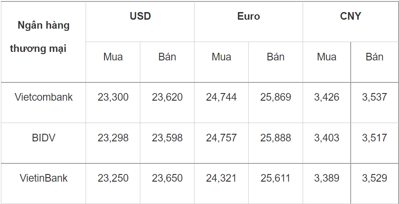The height and width of the screenshot is (204, 399).
Task: Select Vietcombank USD sell rate 23,620
Action: (x=167, y=97)
